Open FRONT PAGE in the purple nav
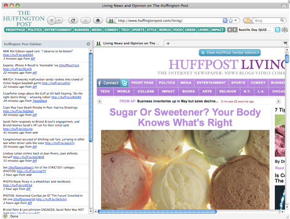Viewport: 290px width, 219px height. coord(142,83)
